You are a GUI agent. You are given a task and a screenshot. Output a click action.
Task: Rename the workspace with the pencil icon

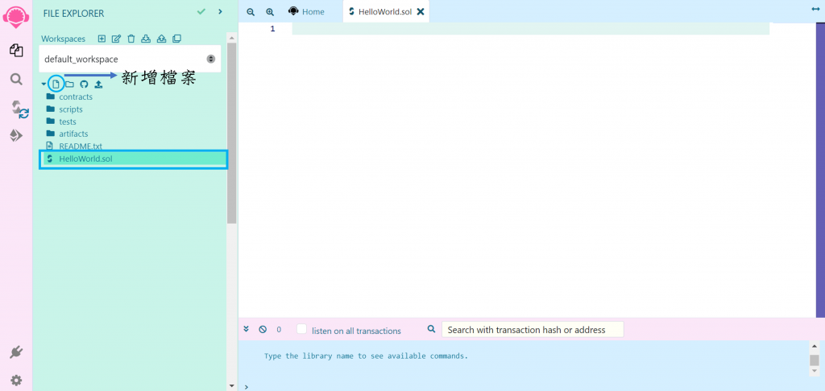116,39
